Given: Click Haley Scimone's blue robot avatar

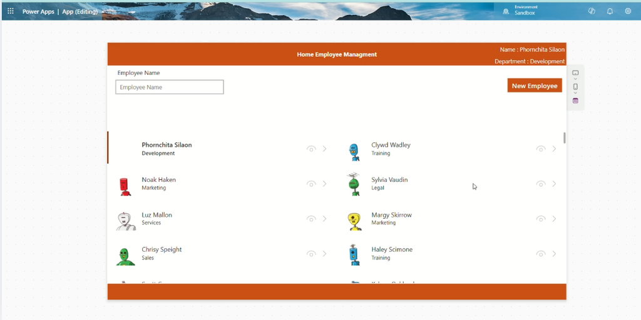Looking at the screenshot, I should tap(354, 255).
